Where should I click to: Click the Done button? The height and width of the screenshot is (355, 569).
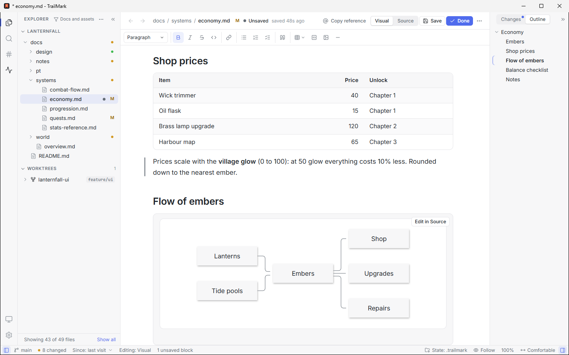click(460, 21)
